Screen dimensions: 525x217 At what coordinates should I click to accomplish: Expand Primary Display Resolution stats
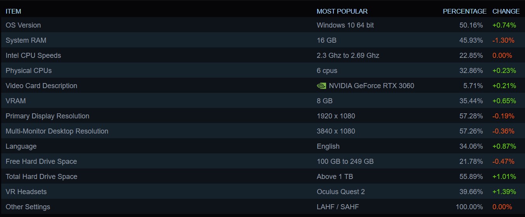pos(262,116)
